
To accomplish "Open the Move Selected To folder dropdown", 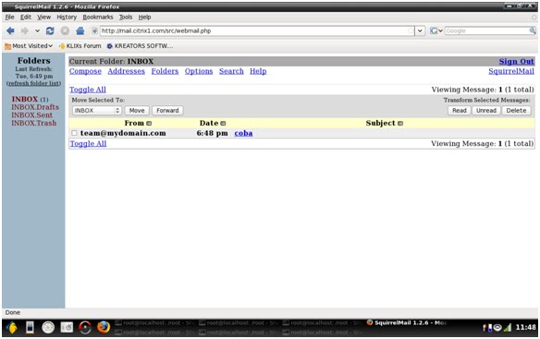I will point(97,111).
